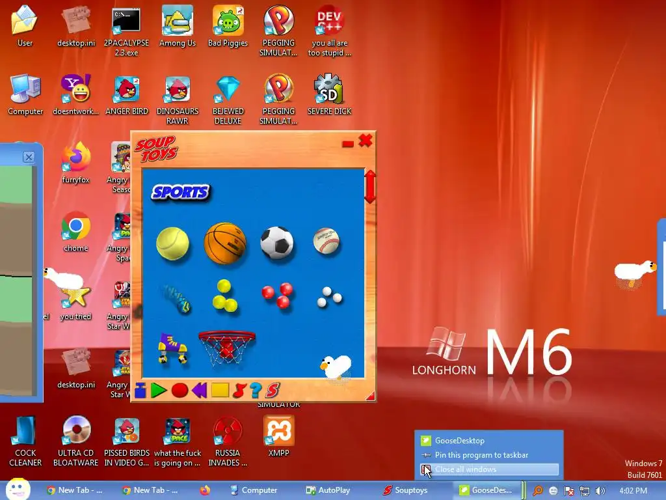The width and height of the screenshot is (666, 500).
Task: Open the PISSED BIRDS IN VIDEO G... icon
Action: (127, 441)
